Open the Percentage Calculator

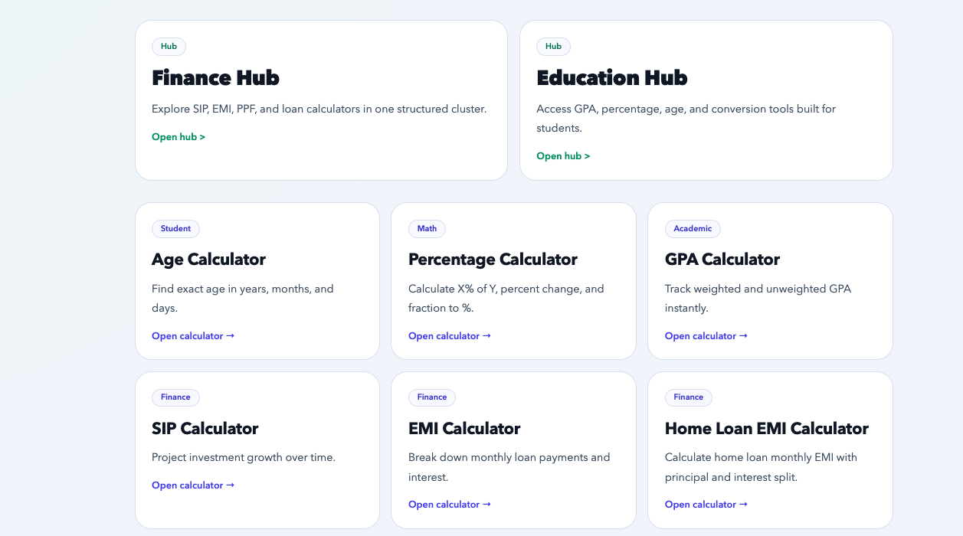click(x=449, y=335)
